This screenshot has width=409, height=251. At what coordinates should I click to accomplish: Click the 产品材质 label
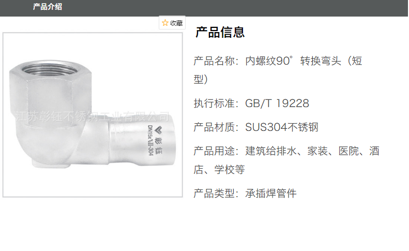tap(214, 127)
